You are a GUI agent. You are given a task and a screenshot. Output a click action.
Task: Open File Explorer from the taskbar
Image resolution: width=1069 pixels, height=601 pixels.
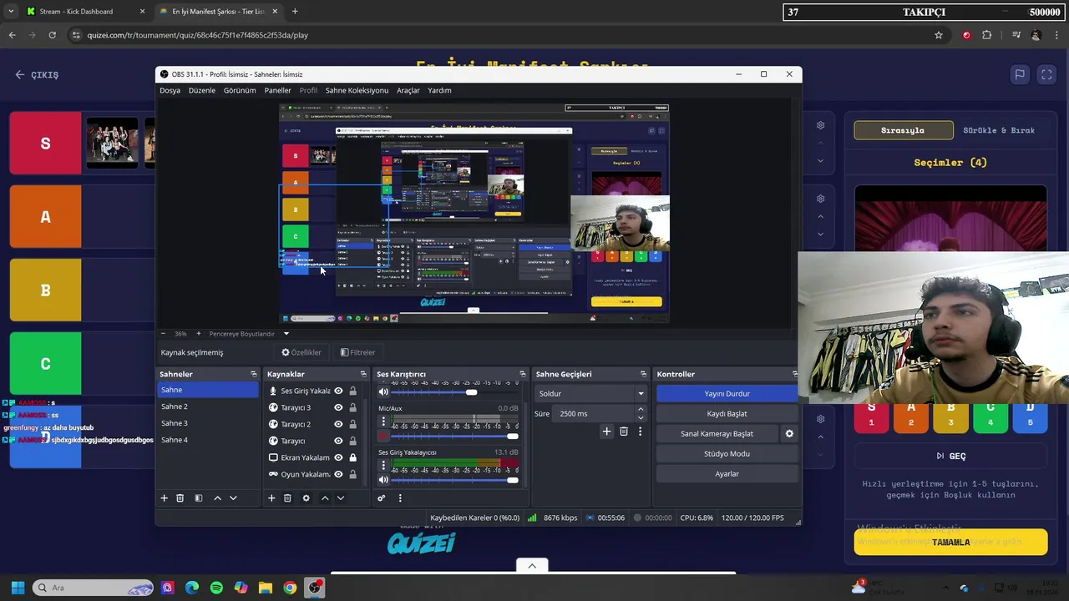[265, 588]
